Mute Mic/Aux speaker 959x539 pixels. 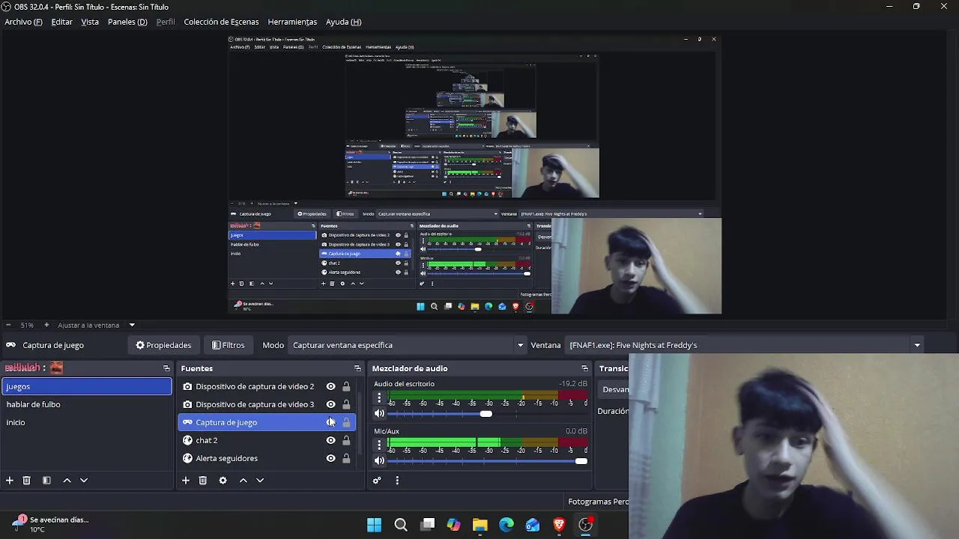[x=379, y=460]
